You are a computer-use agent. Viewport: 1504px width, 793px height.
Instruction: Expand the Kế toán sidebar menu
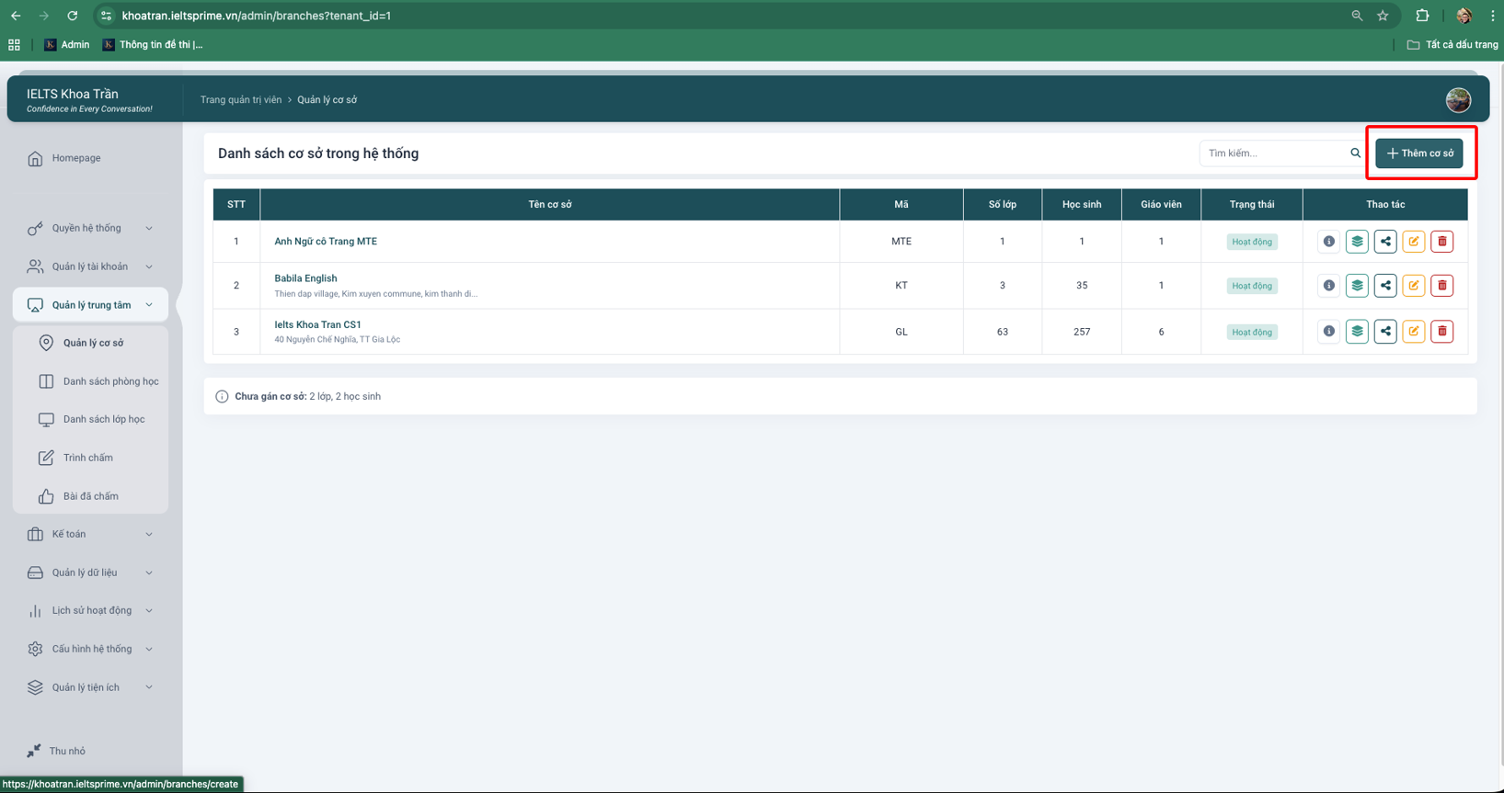[90, 534]
